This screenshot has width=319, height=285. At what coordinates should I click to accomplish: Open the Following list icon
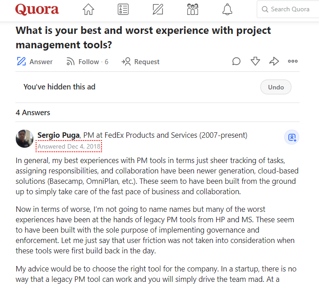coord(123,9)
